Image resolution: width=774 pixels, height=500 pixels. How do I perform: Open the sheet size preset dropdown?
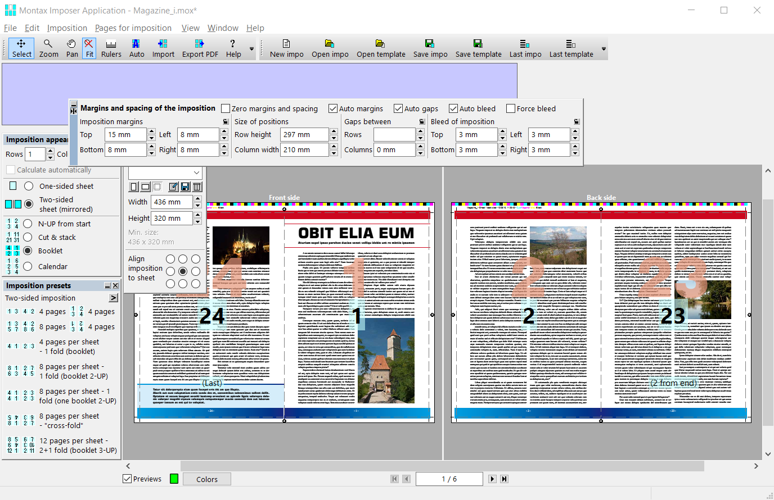click(x=196, y=172)
